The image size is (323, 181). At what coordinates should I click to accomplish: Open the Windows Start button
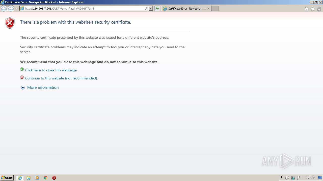tap(7, 178)
